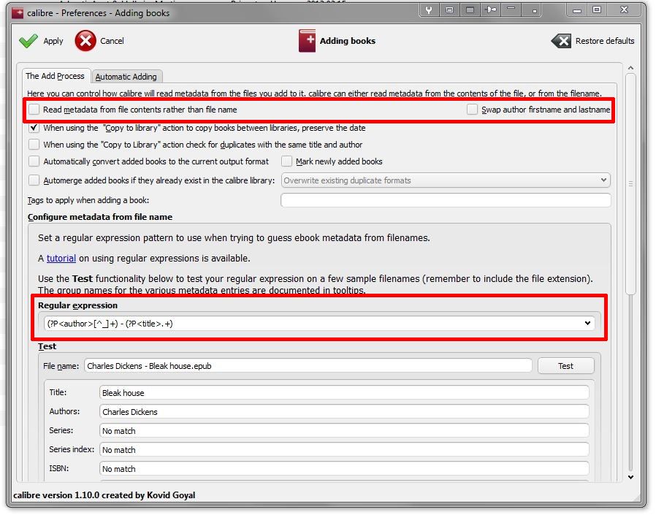
Task: Click the Series result field
Action: coord(344,430)
